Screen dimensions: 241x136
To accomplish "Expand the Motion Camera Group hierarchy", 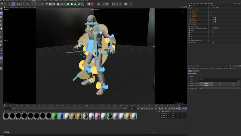I will pos(188,41).
